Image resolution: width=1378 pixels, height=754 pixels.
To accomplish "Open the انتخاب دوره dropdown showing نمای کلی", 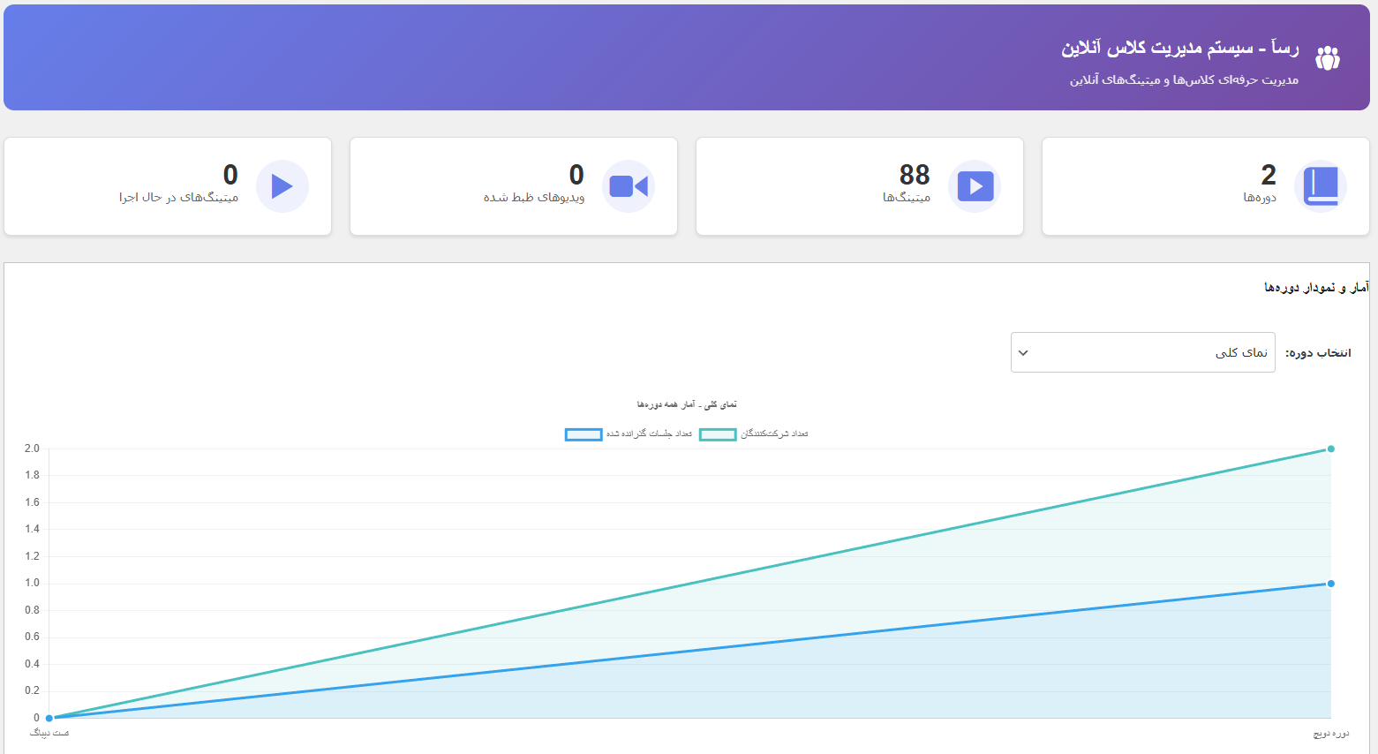I will point(1143,352).
